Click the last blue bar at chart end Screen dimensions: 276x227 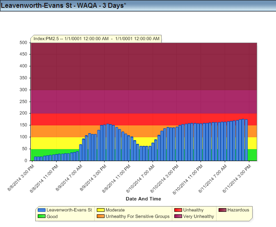pos(246,140)
